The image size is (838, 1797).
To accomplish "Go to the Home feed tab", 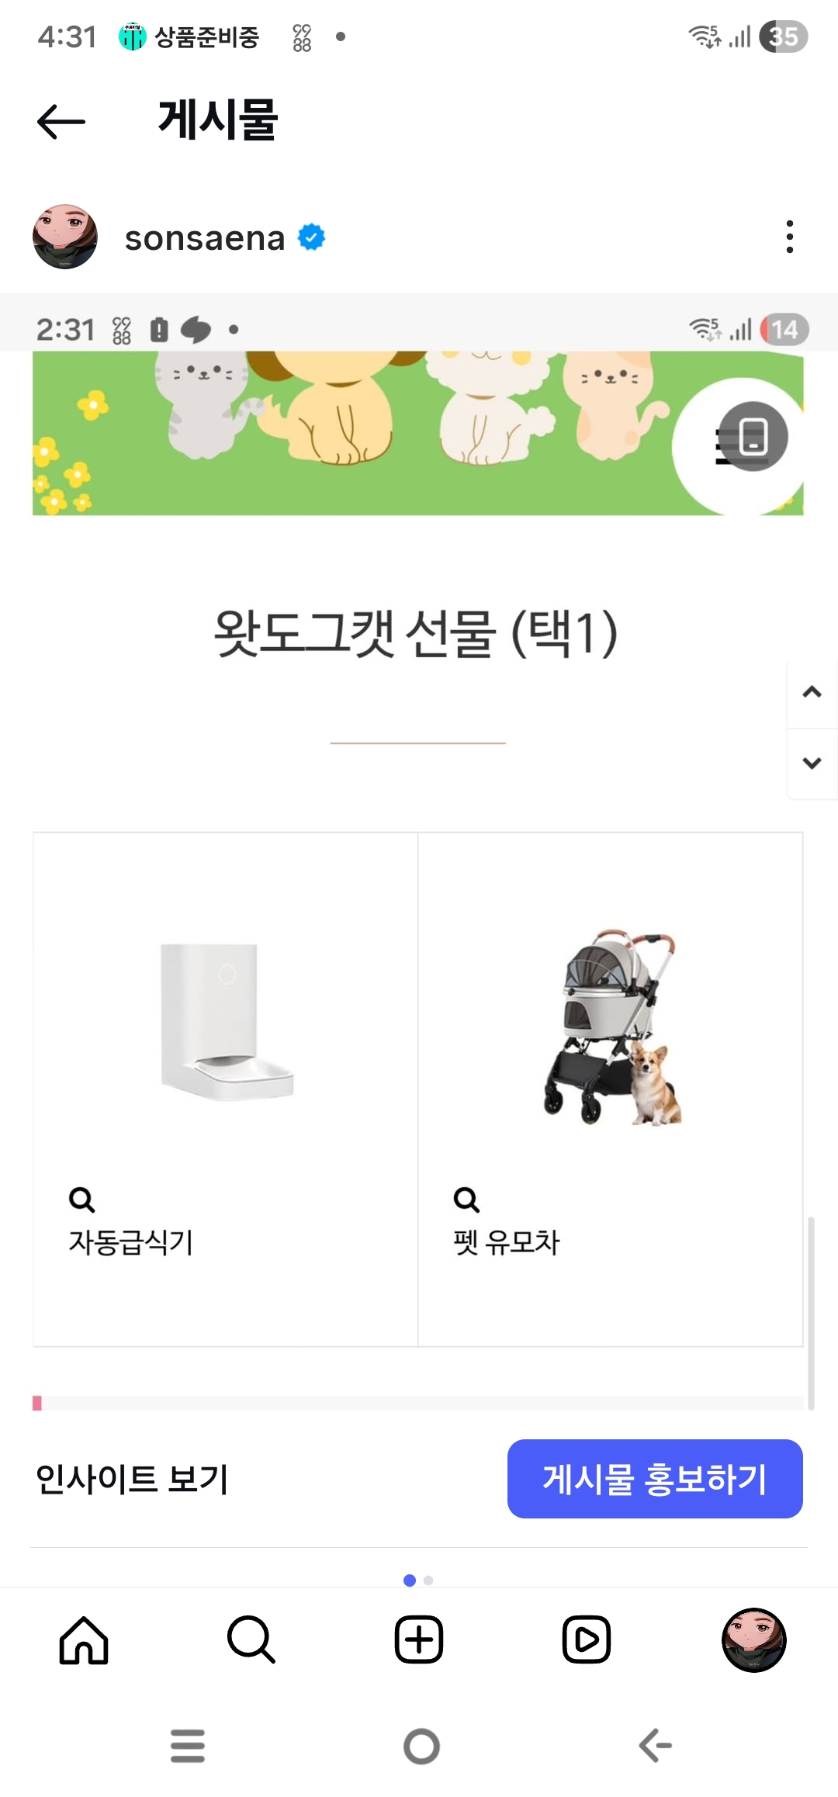I will [x=84, y=1639].
